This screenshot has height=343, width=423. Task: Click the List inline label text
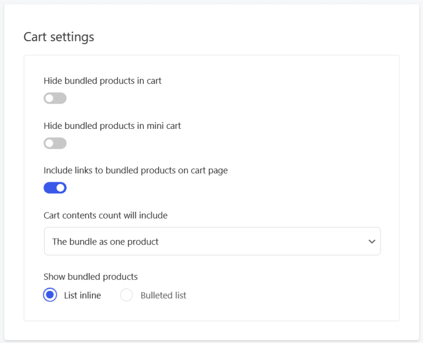click(x=83, y=295)
